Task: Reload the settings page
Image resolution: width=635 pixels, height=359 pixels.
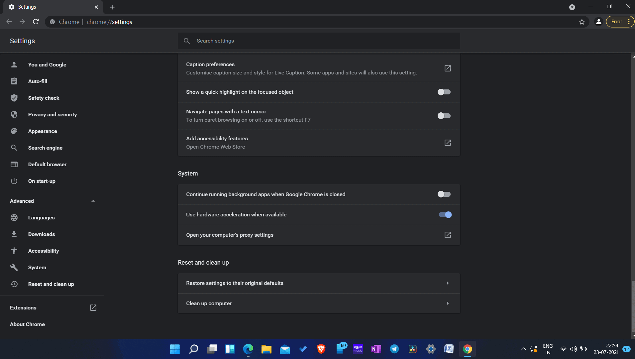Action: tap(36, 22)
